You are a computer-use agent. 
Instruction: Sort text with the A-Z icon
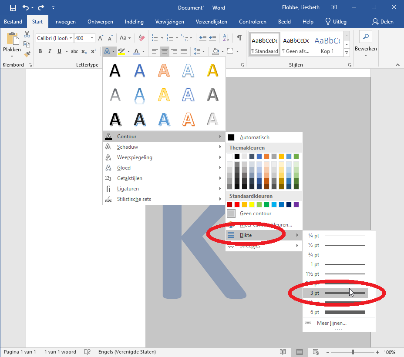click(226, 38)
